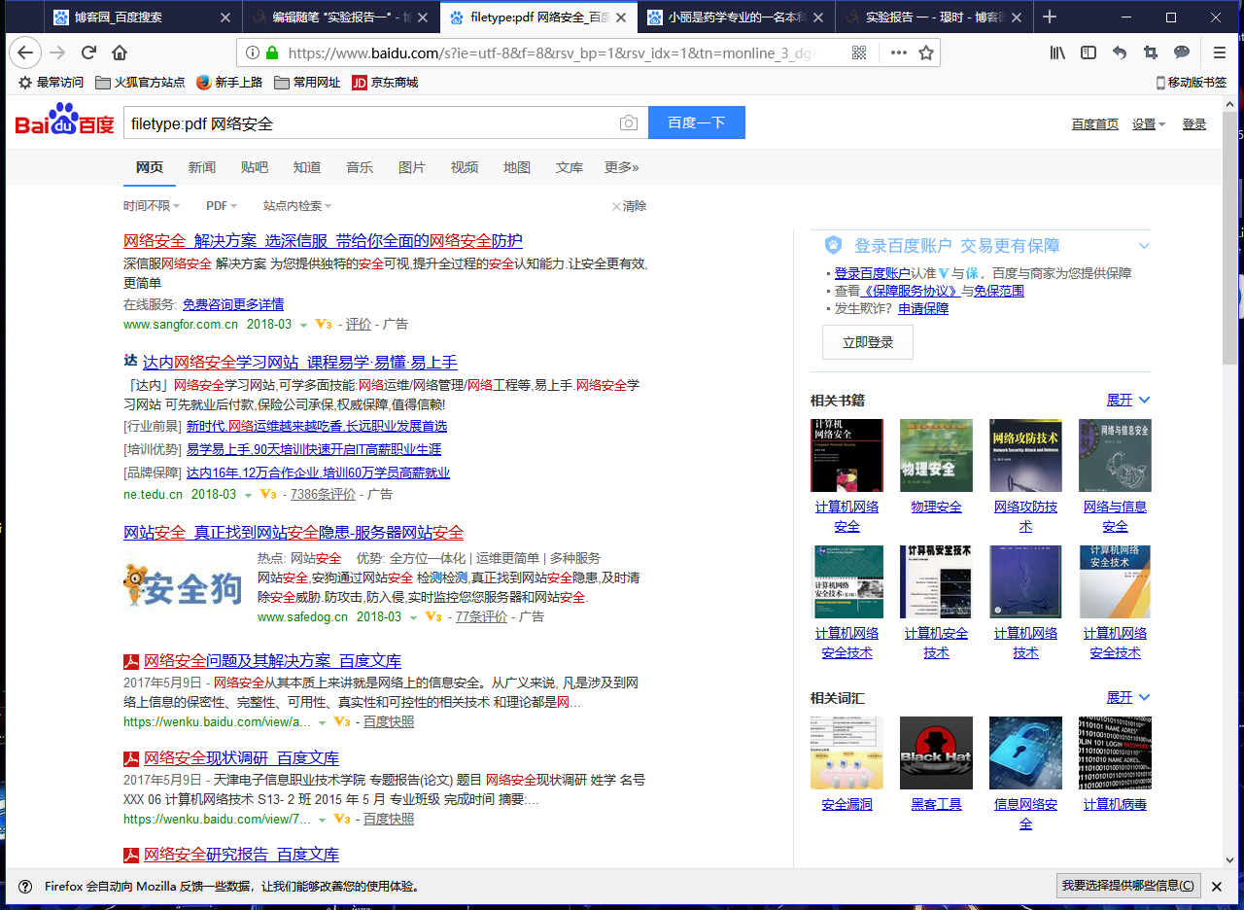Open the Firefox hamburger menu
This screenshot has height=910, width=1244.
[x=1220, y=52]
